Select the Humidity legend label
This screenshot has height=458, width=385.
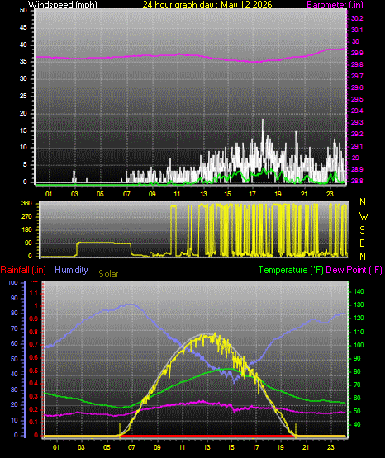pyautogui.click(x=71, y=270)
